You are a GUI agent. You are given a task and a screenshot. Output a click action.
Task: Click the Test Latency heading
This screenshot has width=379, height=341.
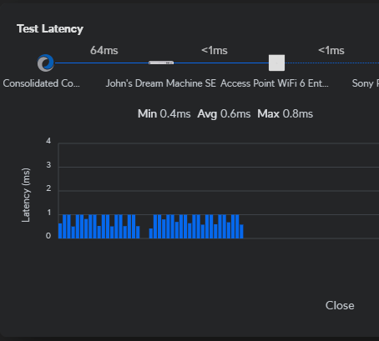tap(50, 29)
